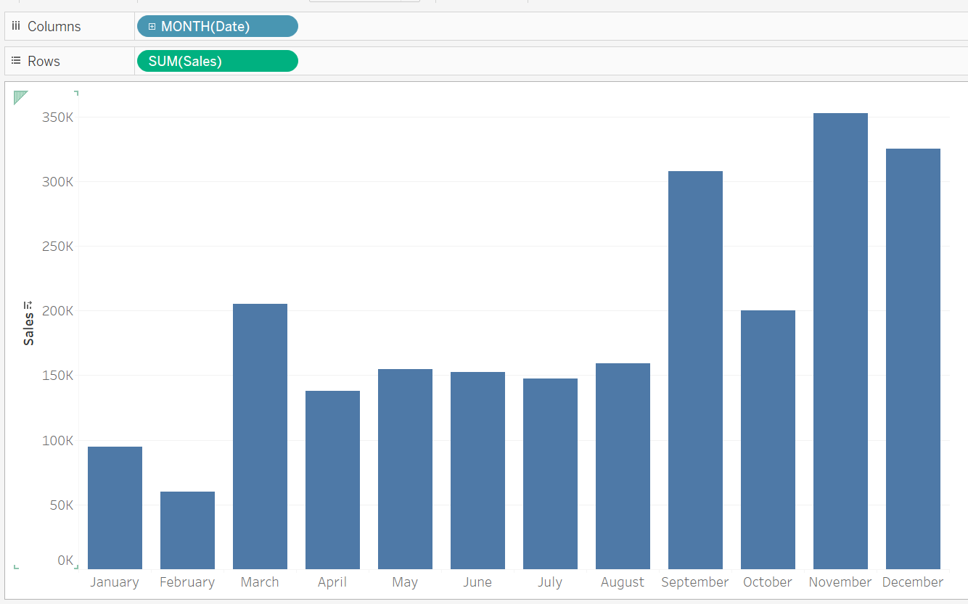
Task: Click the top-right corner handle of the chart
Action: [x=76, y=94]
